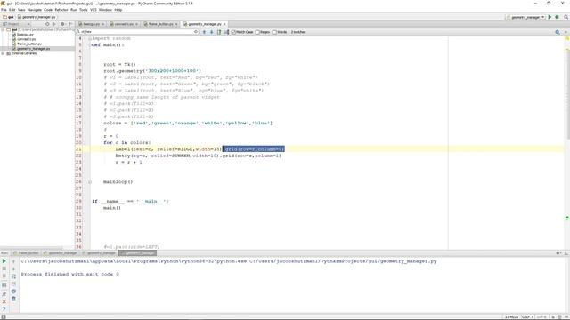Open the Navigate menu
The height and width of the screenshot is (320, 570).
tap(35, 10)
